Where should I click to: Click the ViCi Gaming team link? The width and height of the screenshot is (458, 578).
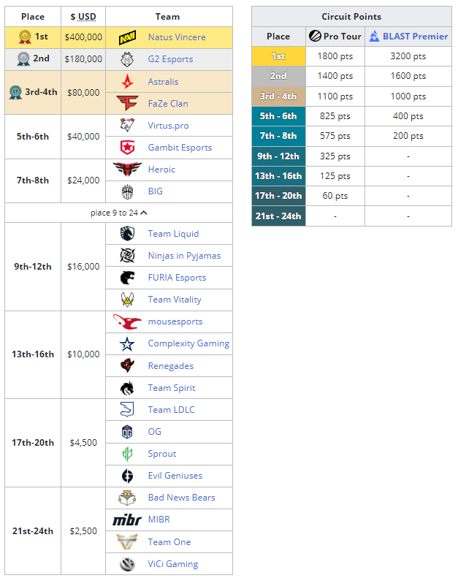[x=173, y=564]
